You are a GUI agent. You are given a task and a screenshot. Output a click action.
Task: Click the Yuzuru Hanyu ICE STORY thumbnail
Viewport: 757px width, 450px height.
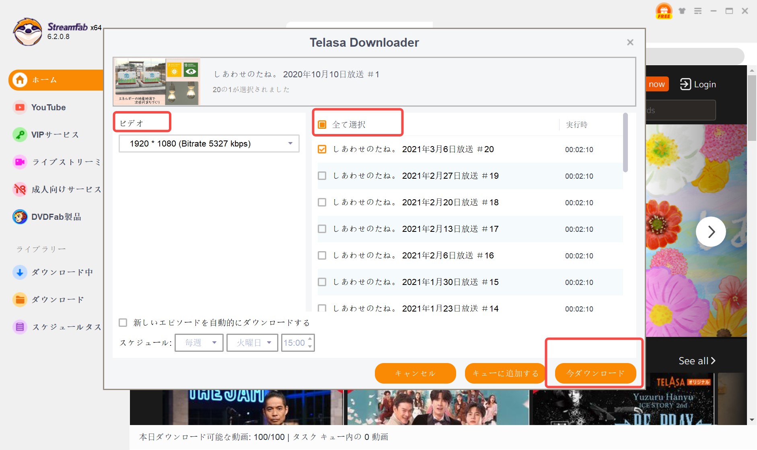623,399
